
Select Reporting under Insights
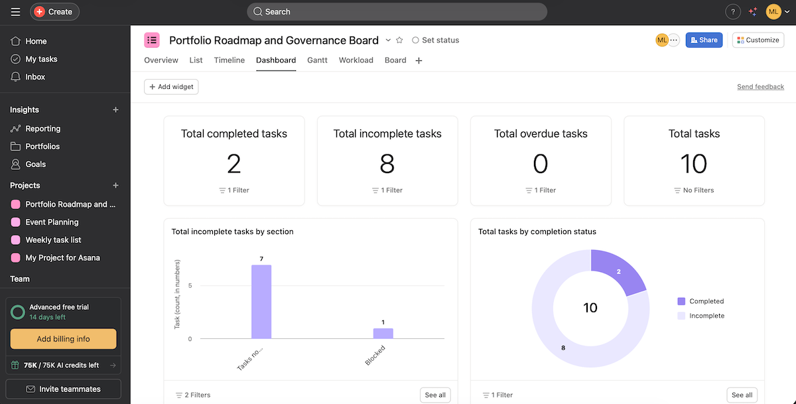tap(43, 129)
